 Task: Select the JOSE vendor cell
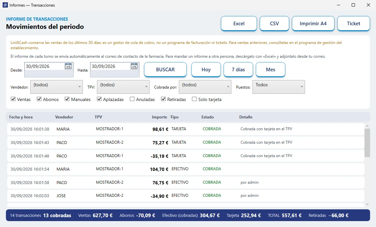61,196
